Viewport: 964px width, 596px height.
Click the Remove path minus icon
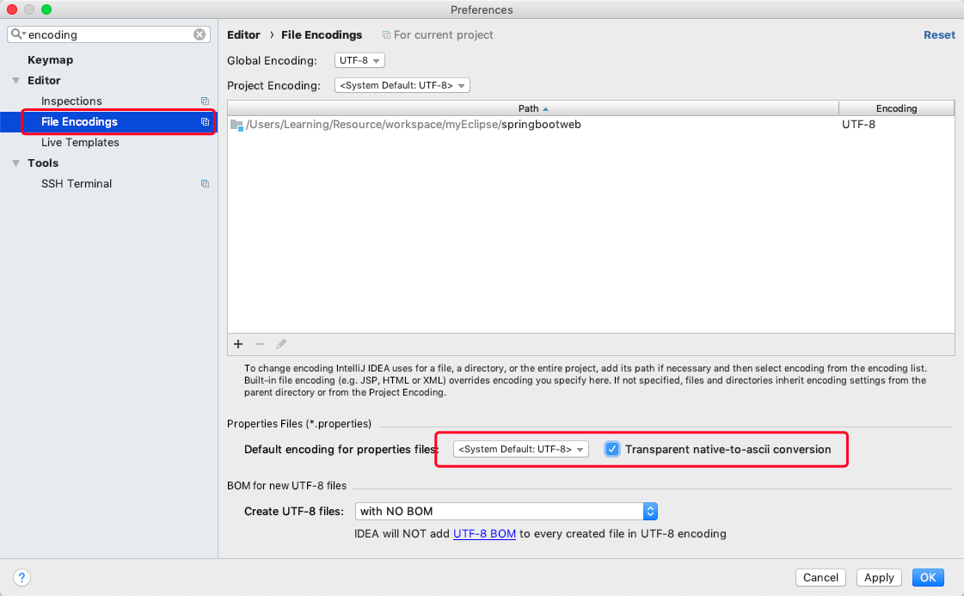260,344
